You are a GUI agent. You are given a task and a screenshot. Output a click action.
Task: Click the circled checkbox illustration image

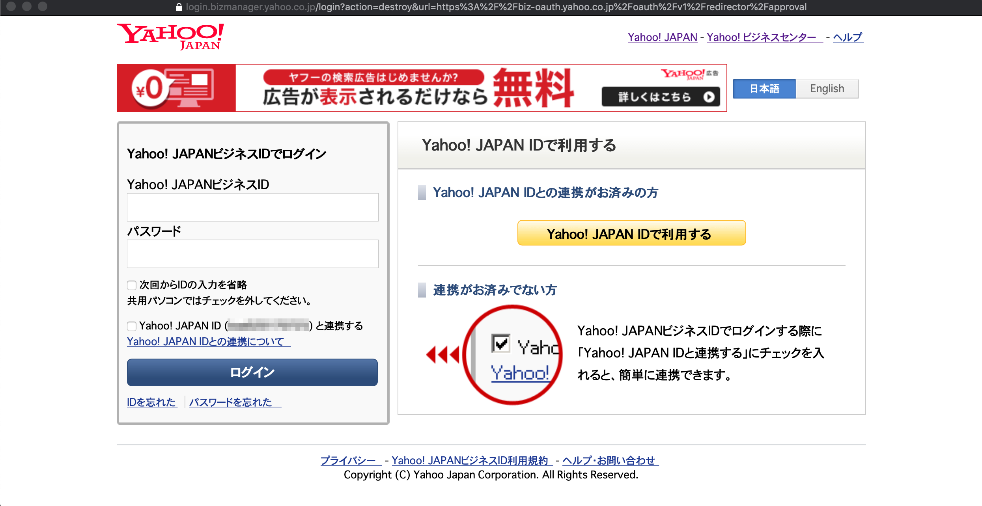click(513, 355)
